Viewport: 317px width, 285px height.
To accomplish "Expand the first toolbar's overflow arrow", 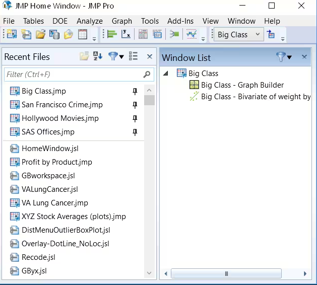I will [x=94, y=39].
